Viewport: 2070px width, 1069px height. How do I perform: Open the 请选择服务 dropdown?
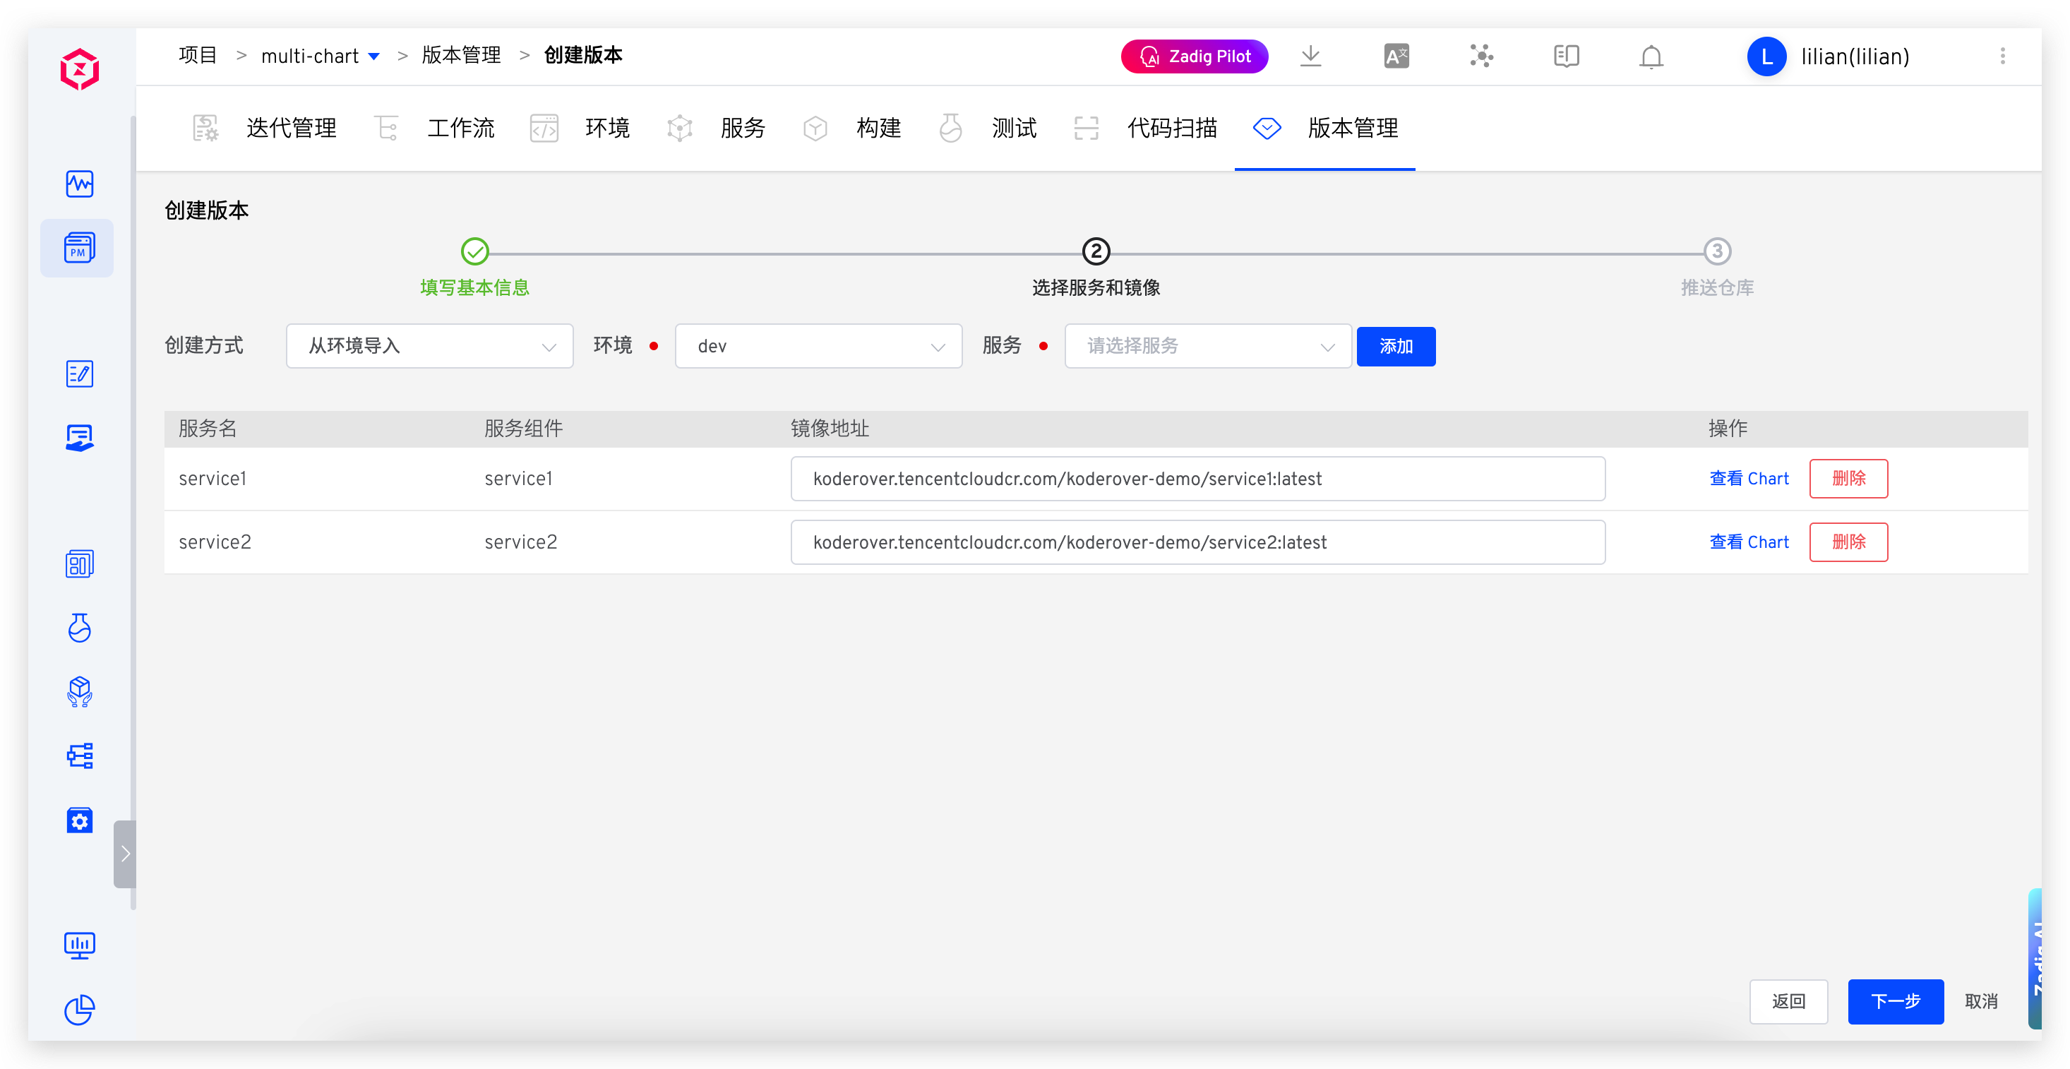click(1207, 347)
